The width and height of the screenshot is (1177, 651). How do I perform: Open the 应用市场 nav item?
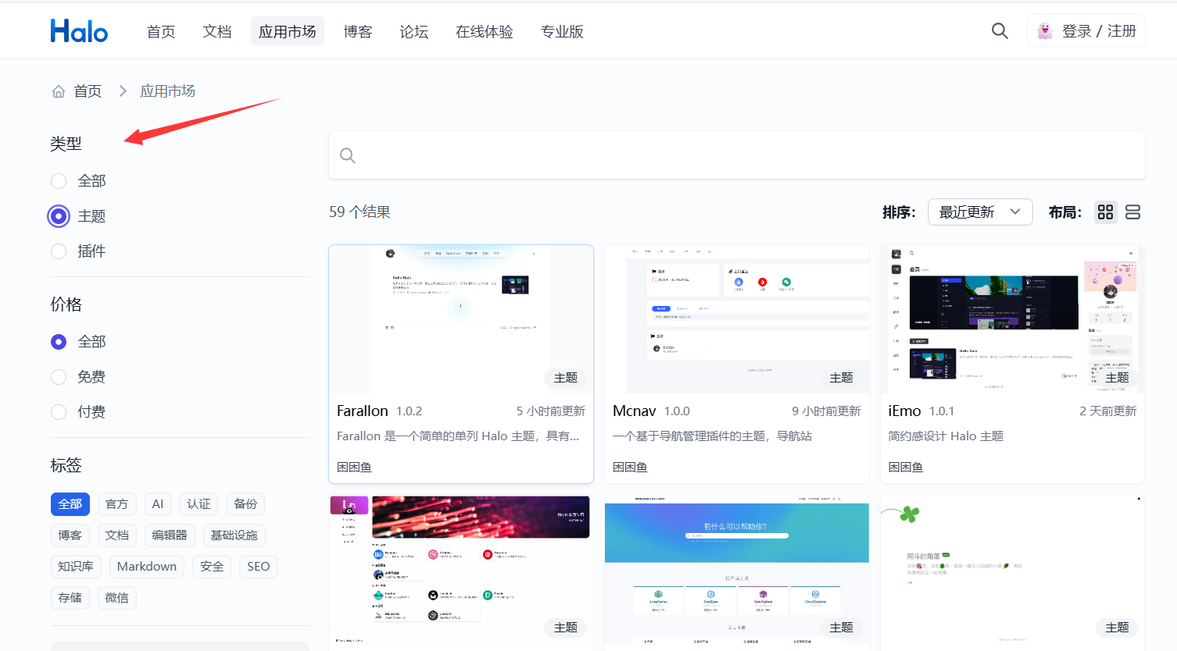288,31
